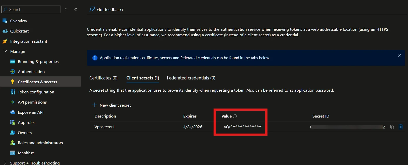408x165 pixels.
Task: Click the Certificates & secrets key icon
Action: [12, 82]
